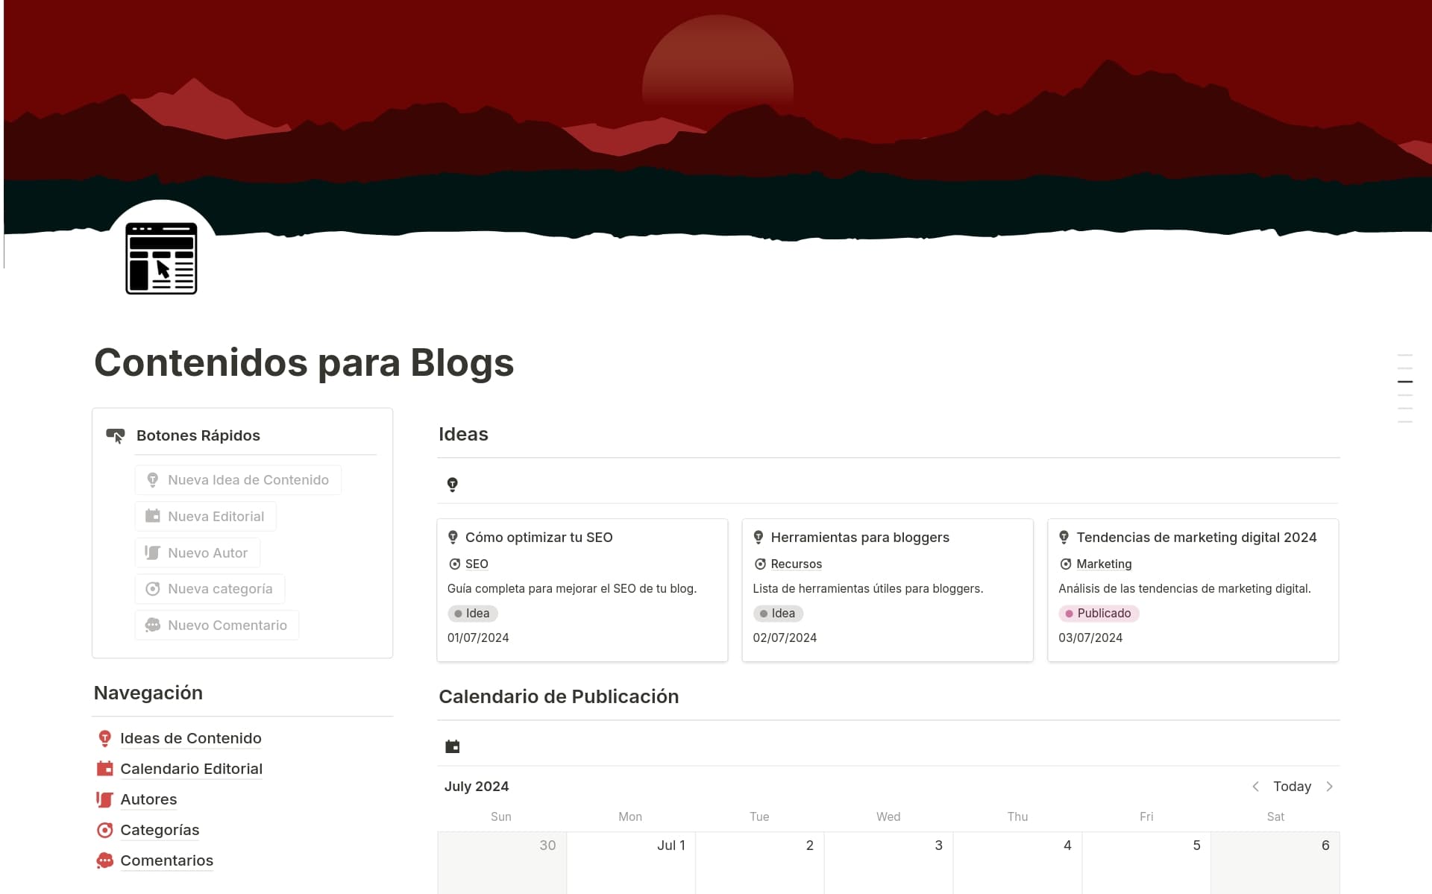Expand the table of contents on the right edge
Viewport: 1432px width, 894px height.
click(1407, 381)
